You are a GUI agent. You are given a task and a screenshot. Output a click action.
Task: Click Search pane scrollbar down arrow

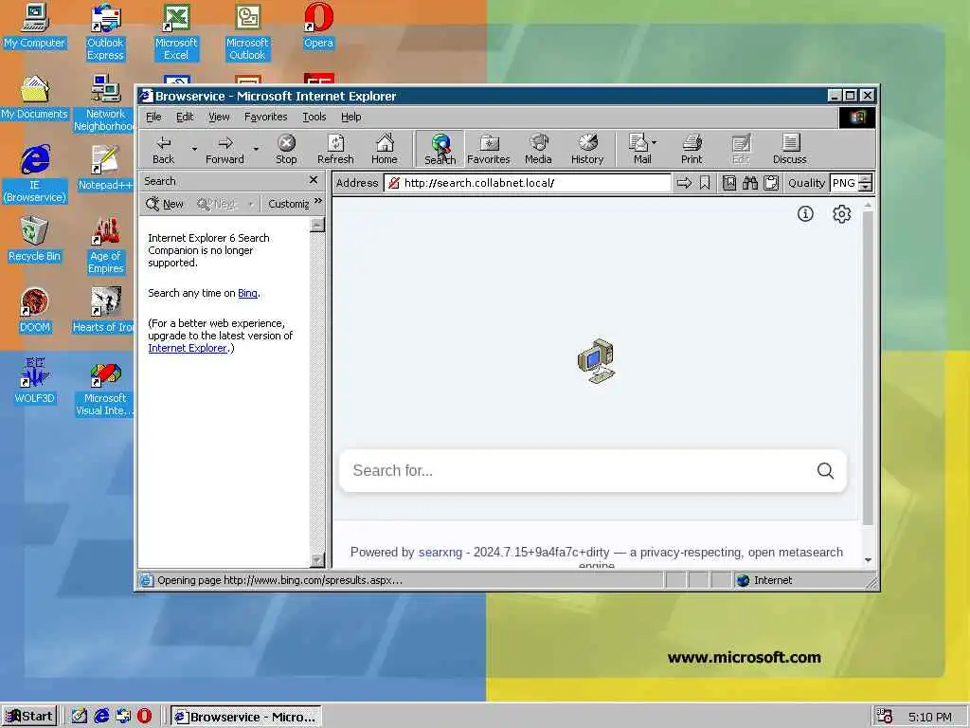(x=316, y=560)
